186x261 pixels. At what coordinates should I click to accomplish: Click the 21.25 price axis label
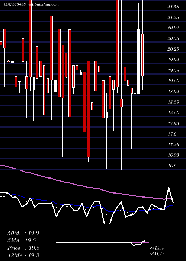[173, 17]
